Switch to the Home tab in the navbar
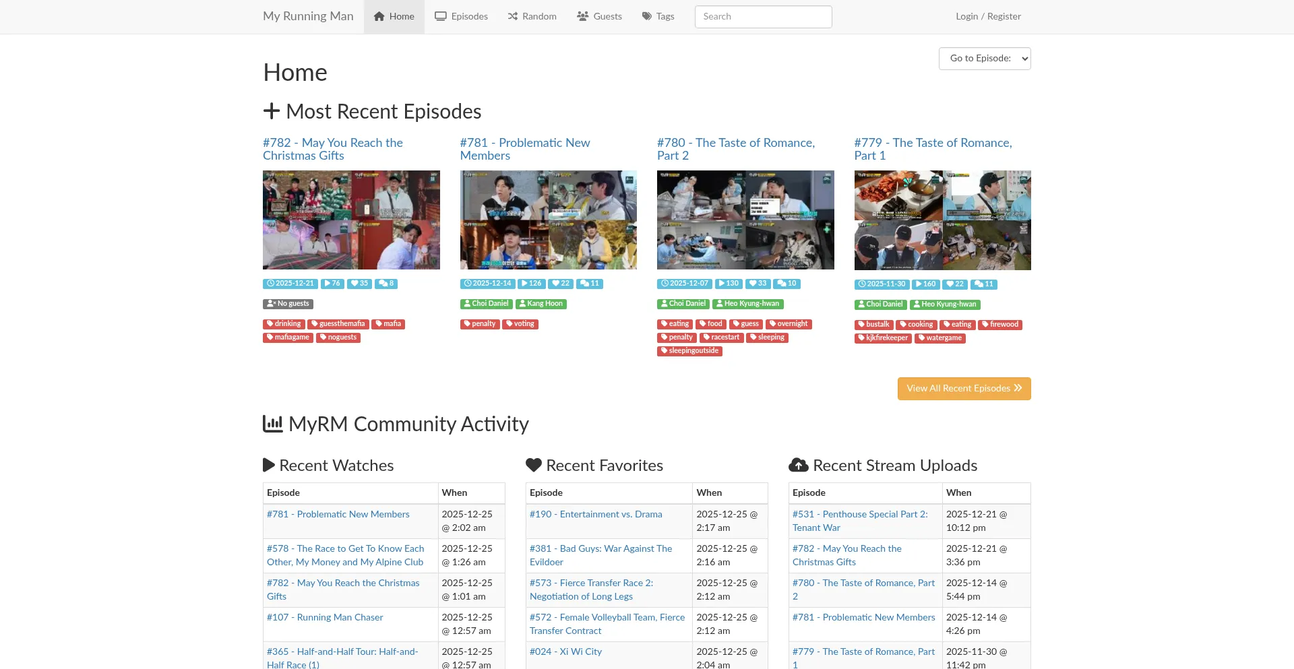 coord(394,16)
